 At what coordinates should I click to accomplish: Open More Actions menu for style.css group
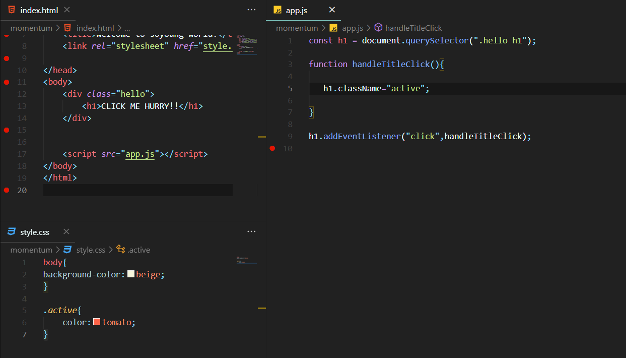point(252,231)
